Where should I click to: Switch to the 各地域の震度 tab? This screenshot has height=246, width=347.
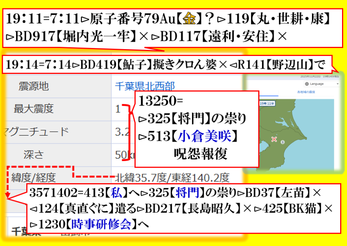coord(305,93)
